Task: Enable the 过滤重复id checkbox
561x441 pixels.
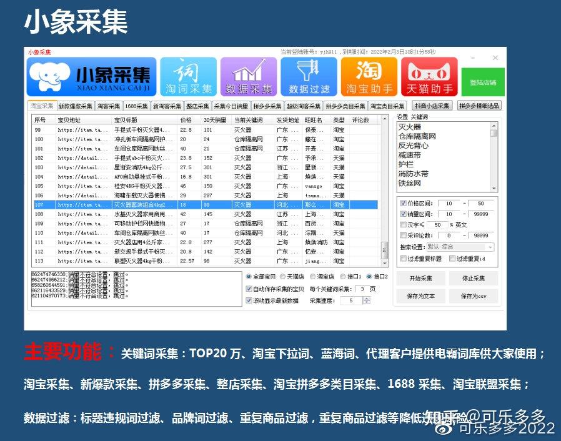Action: (x=452, y=258)
